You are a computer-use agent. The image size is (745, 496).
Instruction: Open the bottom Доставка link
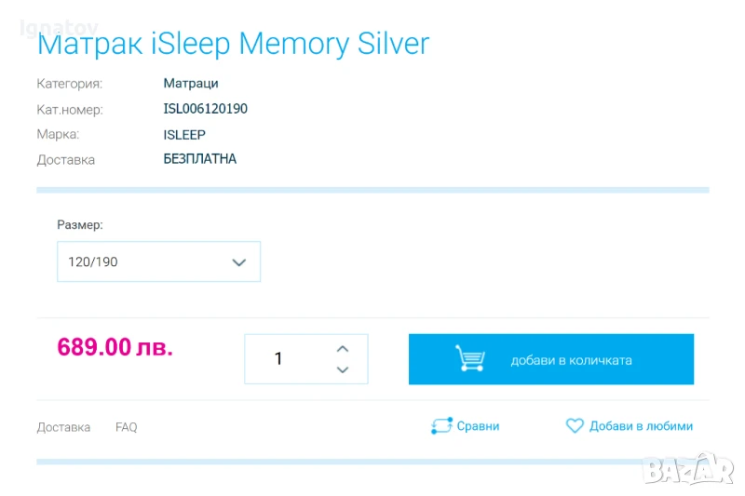pos(63,427)
